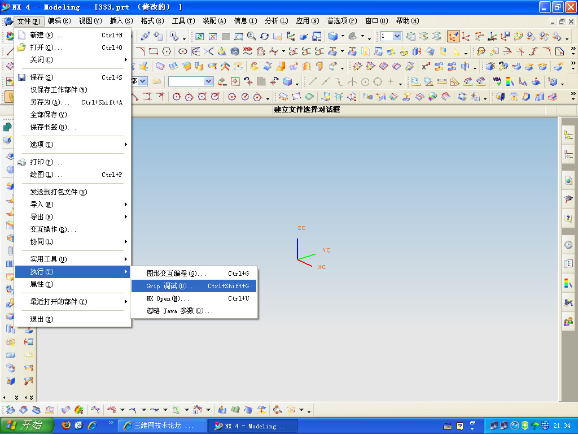Image resolution: width=578 pixels, height=434 pixels.
Task: Click the taskbar clock showing 21:34
Action: click(x=562, y=426)
